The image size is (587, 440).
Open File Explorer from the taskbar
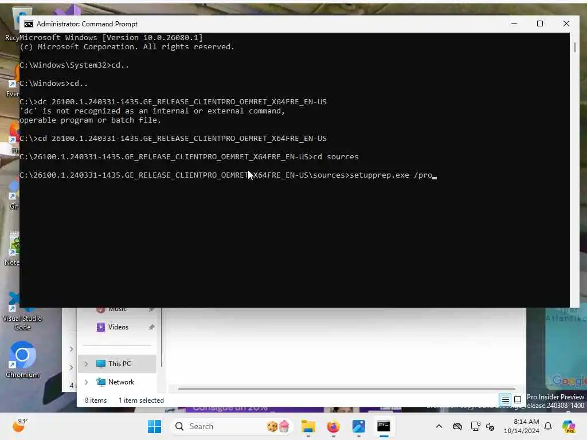tap(308, 426)
